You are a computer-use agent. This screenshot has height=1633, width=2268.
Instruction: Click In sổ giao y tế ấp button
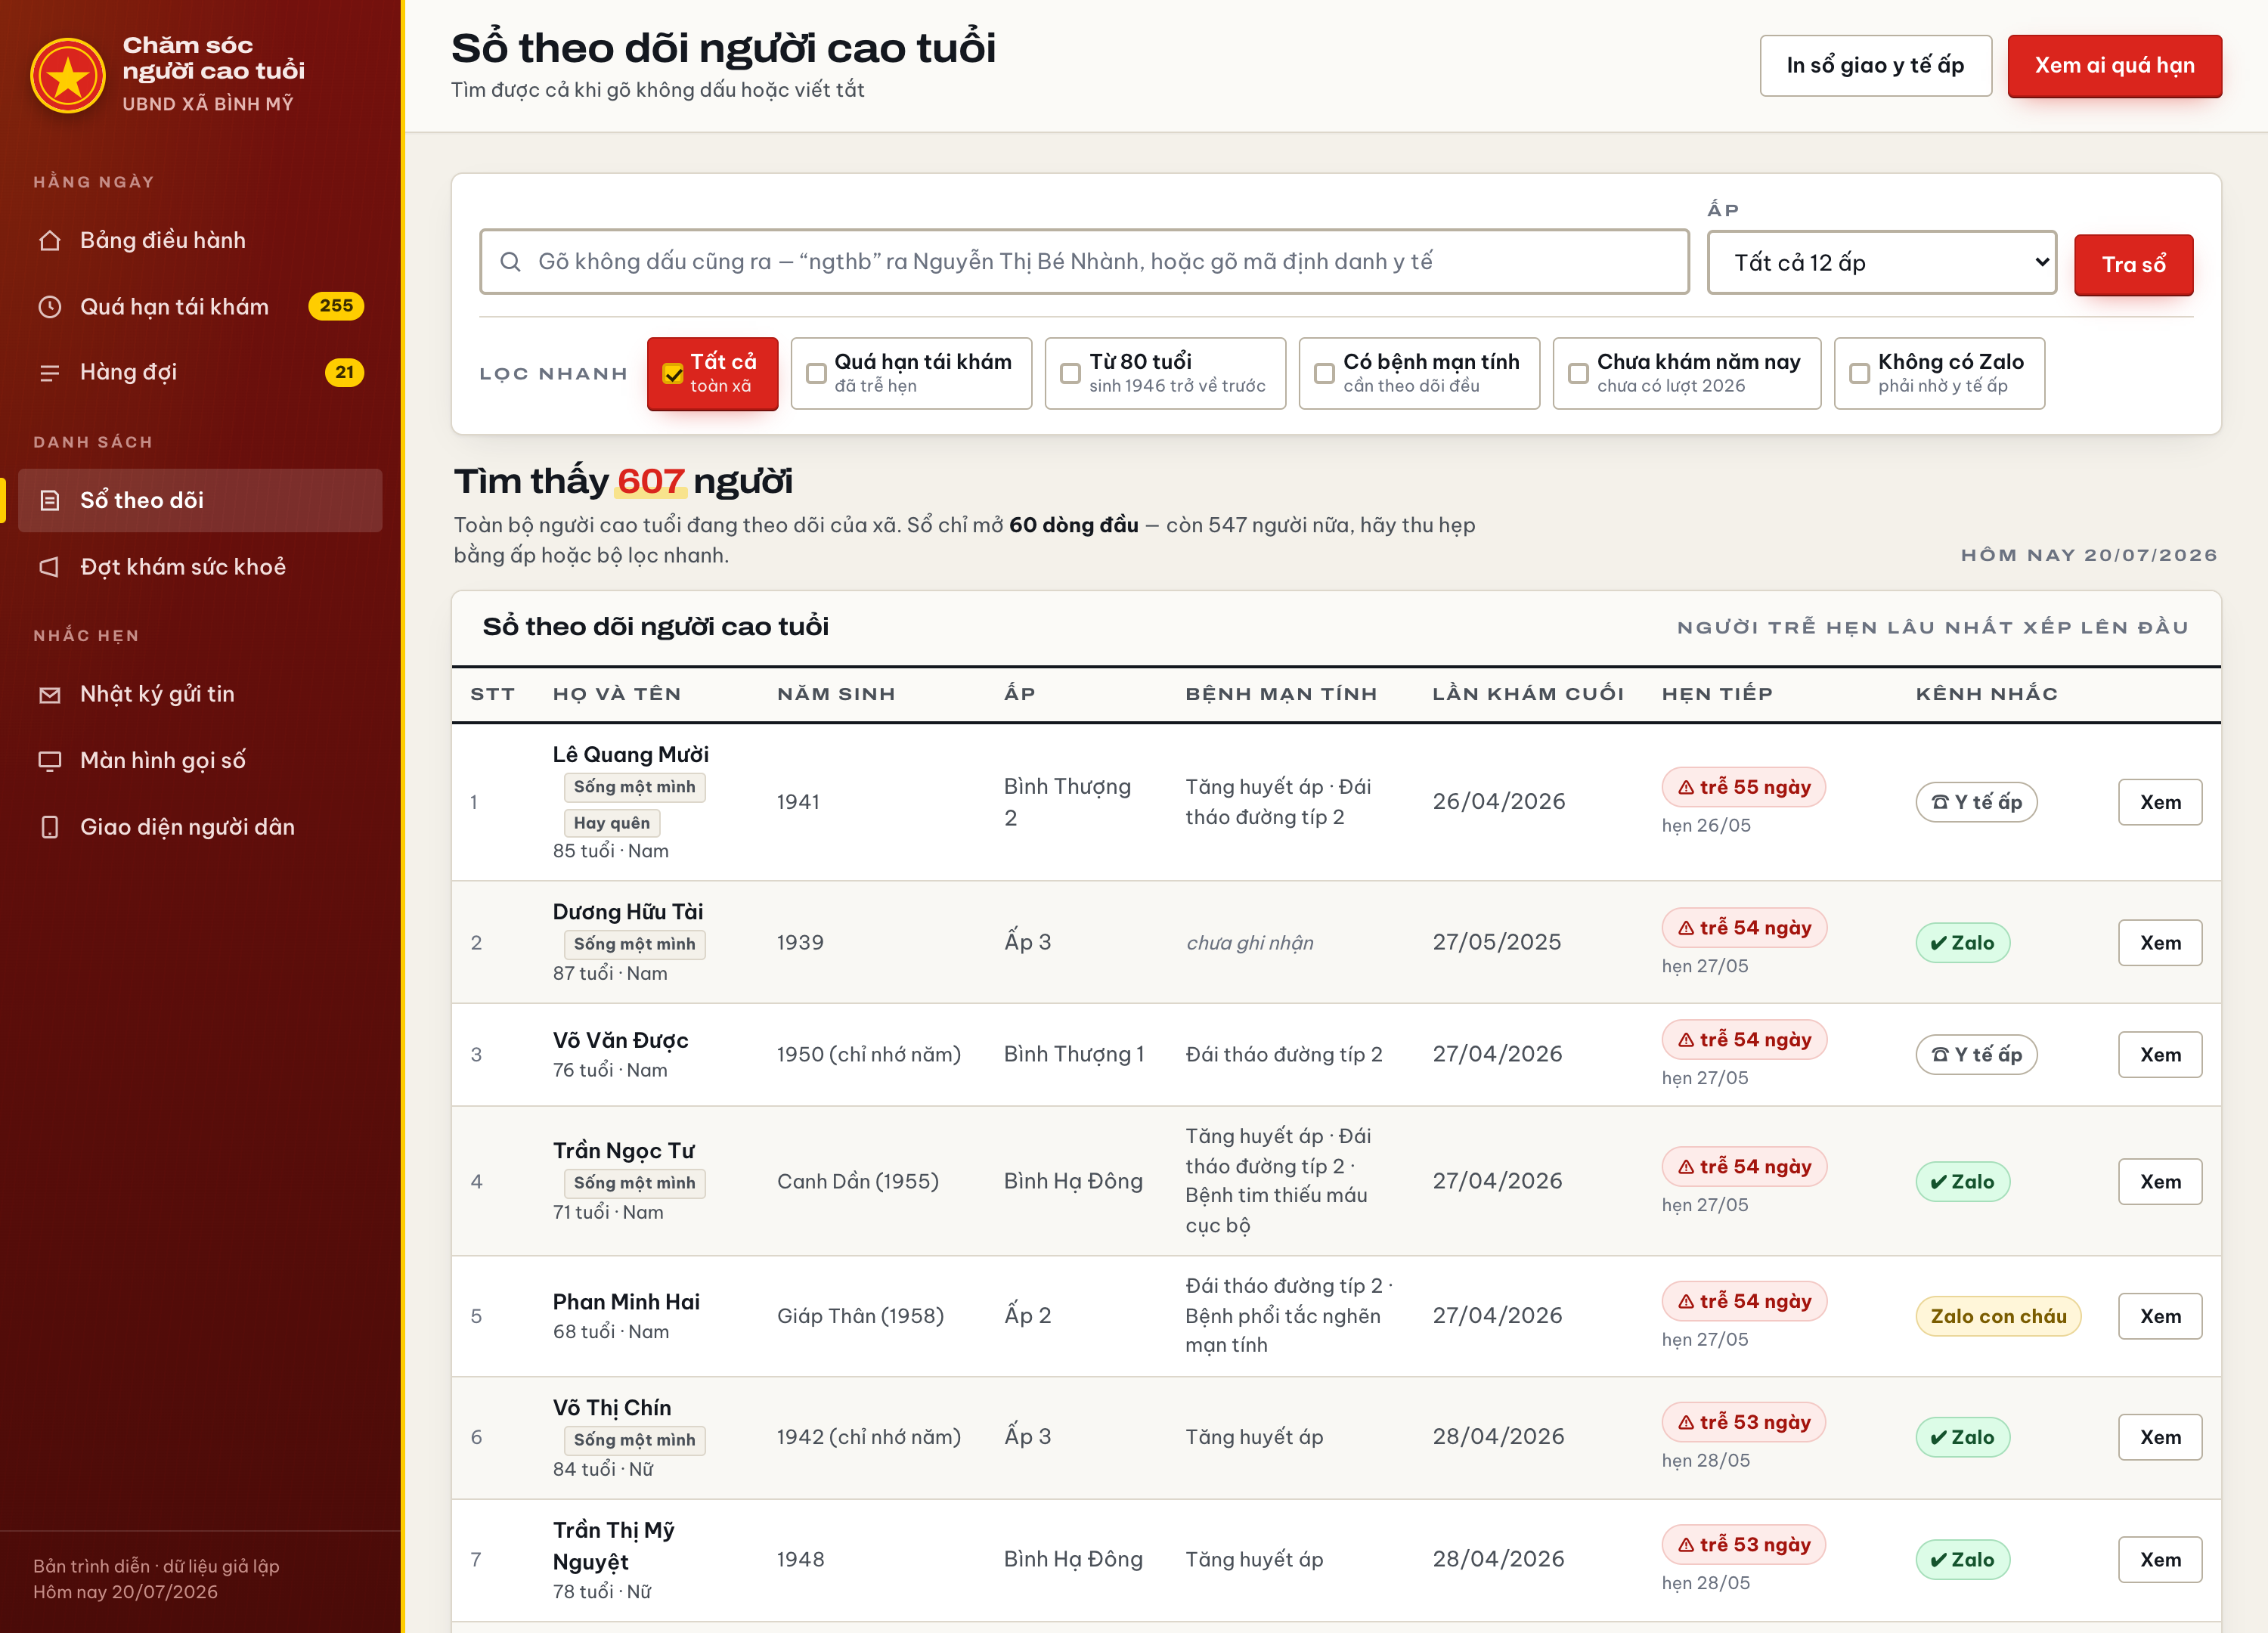coord(1875,65)
